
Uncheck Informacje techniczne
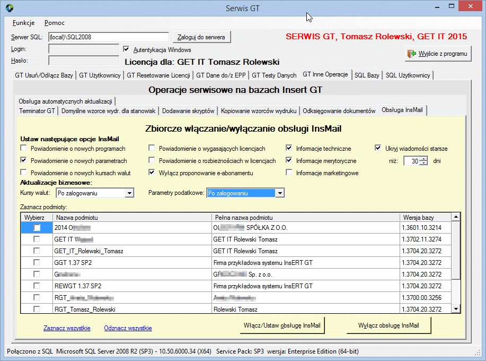[289, 148]
